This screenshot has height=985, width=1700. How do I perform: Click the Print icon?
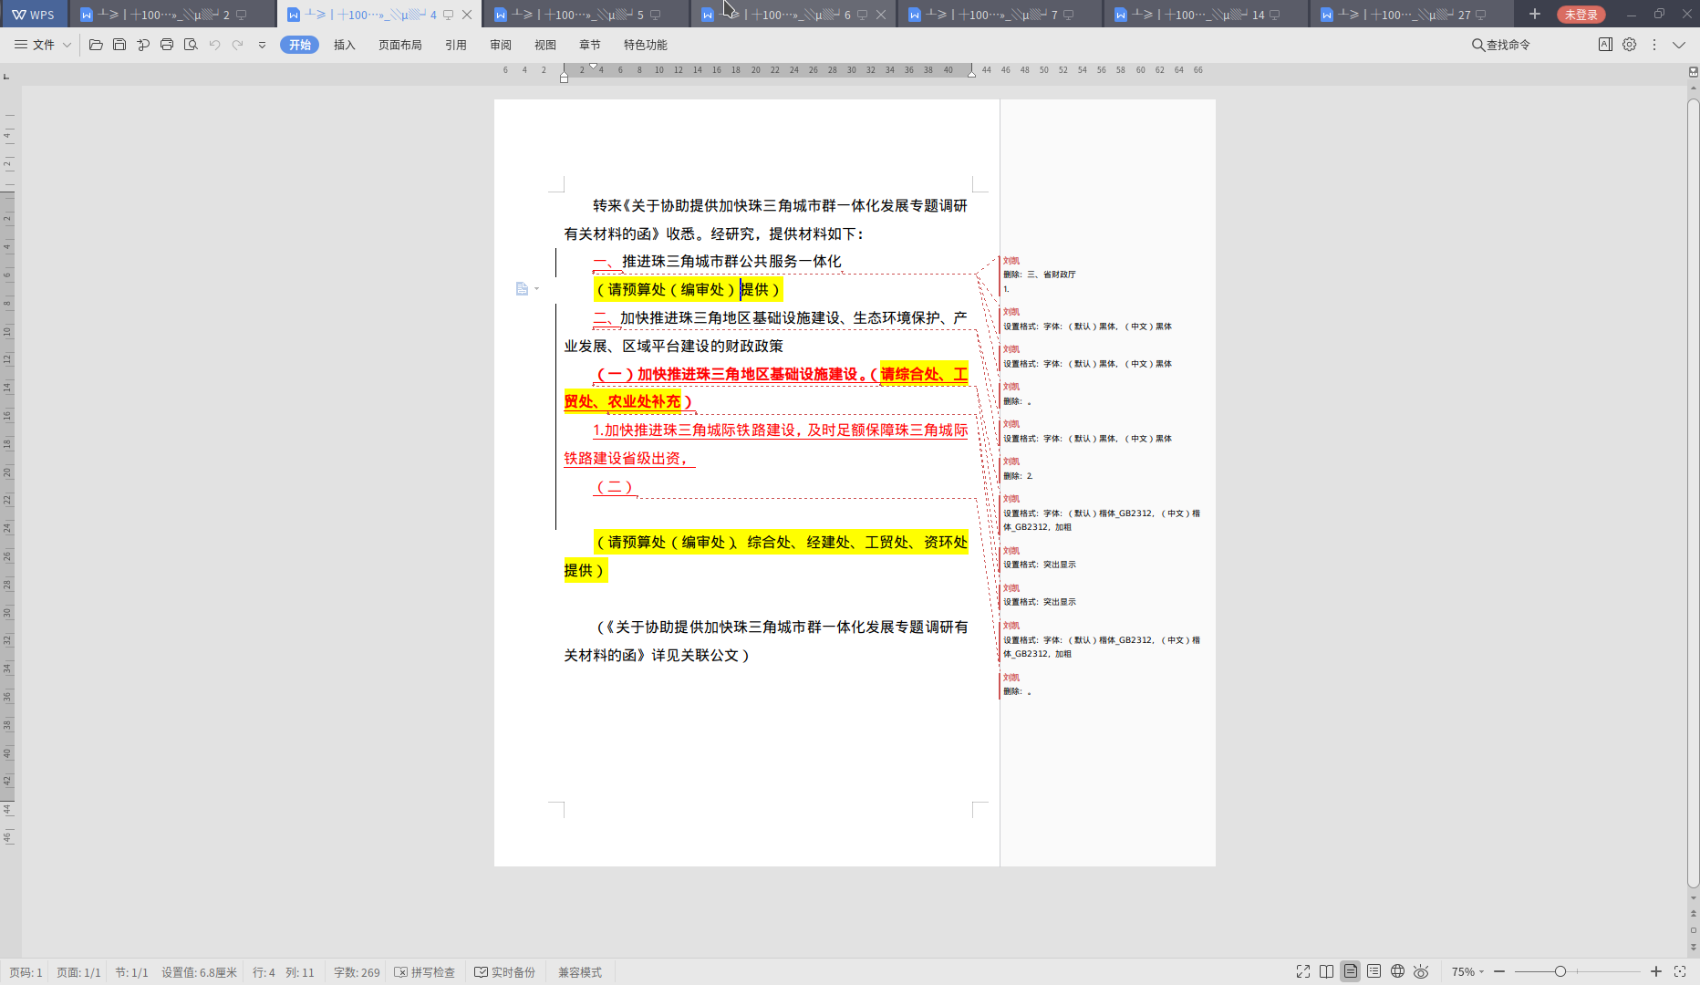coord(167,45)
